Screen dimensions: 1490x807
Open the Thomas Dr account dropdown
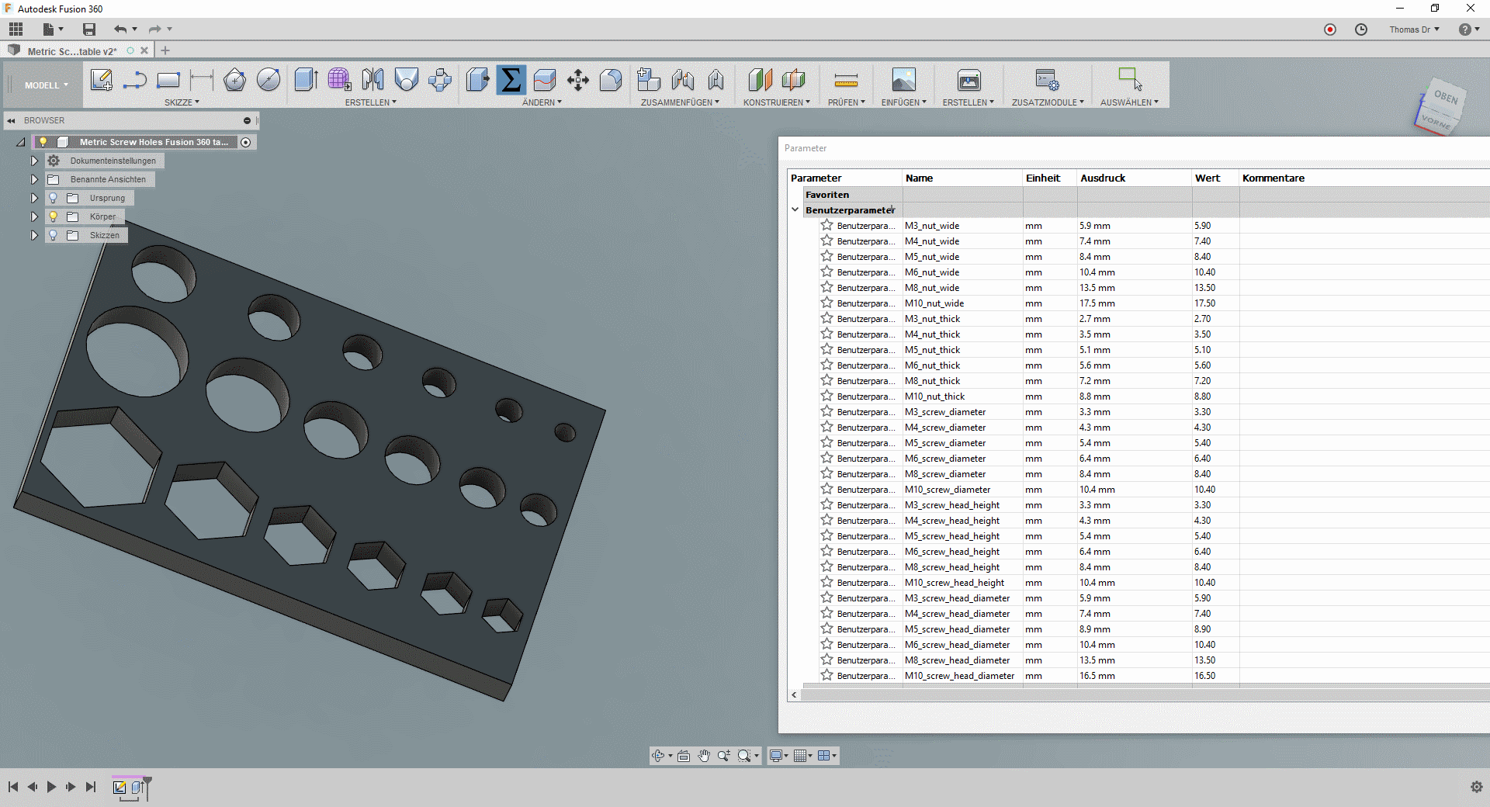(1414, 29)
